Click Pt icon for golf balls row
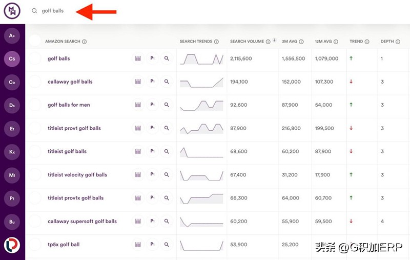Screen dimensions: 410x260 [152, 58]
